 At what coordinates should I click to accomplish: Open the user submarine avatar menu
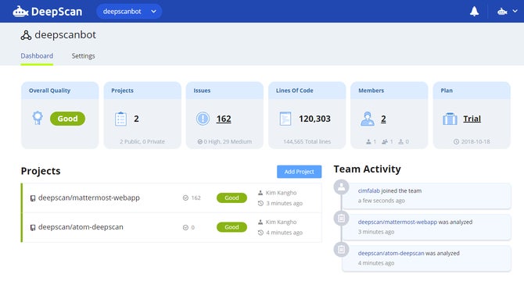click(x=507, y=12)
